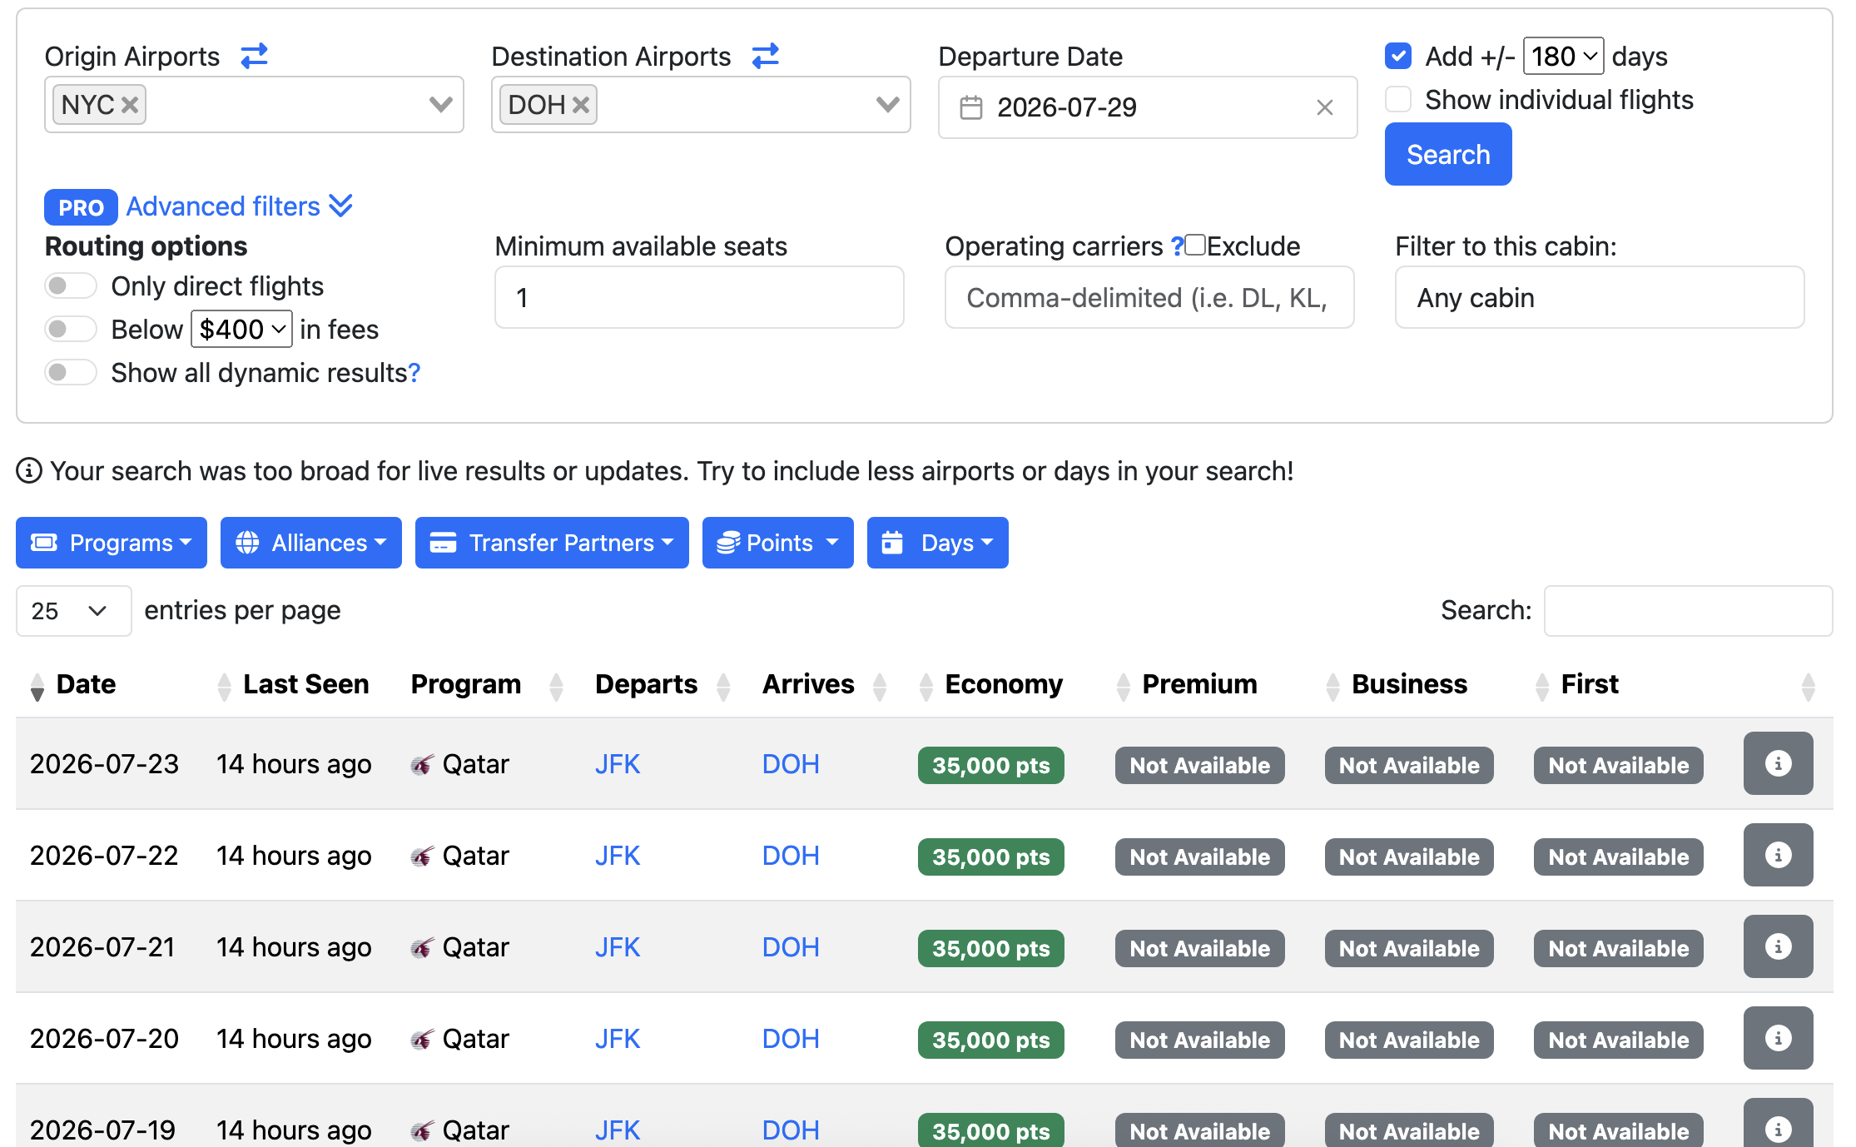Sort by the Last Seen column

coord(224,687)
